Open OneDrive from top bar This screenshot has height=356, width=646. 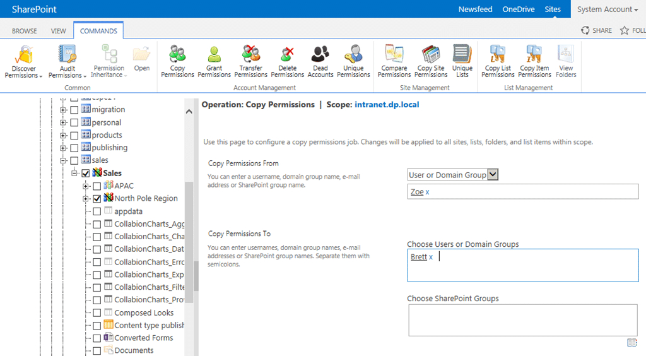click(519, 9)
